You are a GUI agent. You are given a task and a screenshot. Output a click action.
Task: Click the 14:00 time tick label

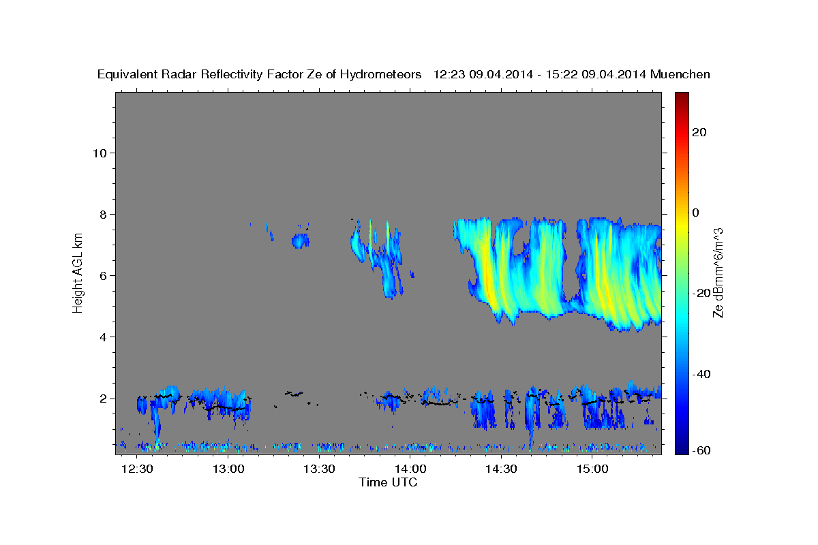[410, 469]
